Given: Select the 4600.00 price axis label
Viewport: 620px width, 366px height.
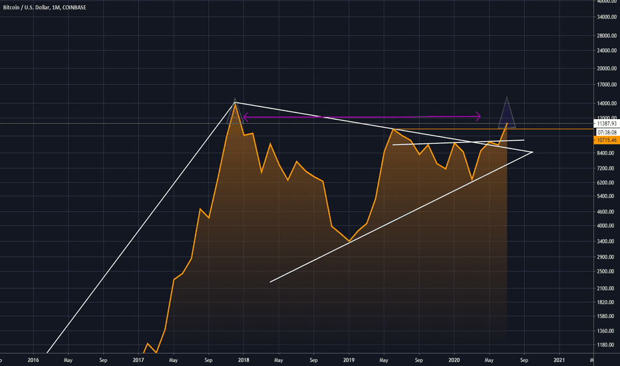Looking at the screenshot, I should coord(606,212).
